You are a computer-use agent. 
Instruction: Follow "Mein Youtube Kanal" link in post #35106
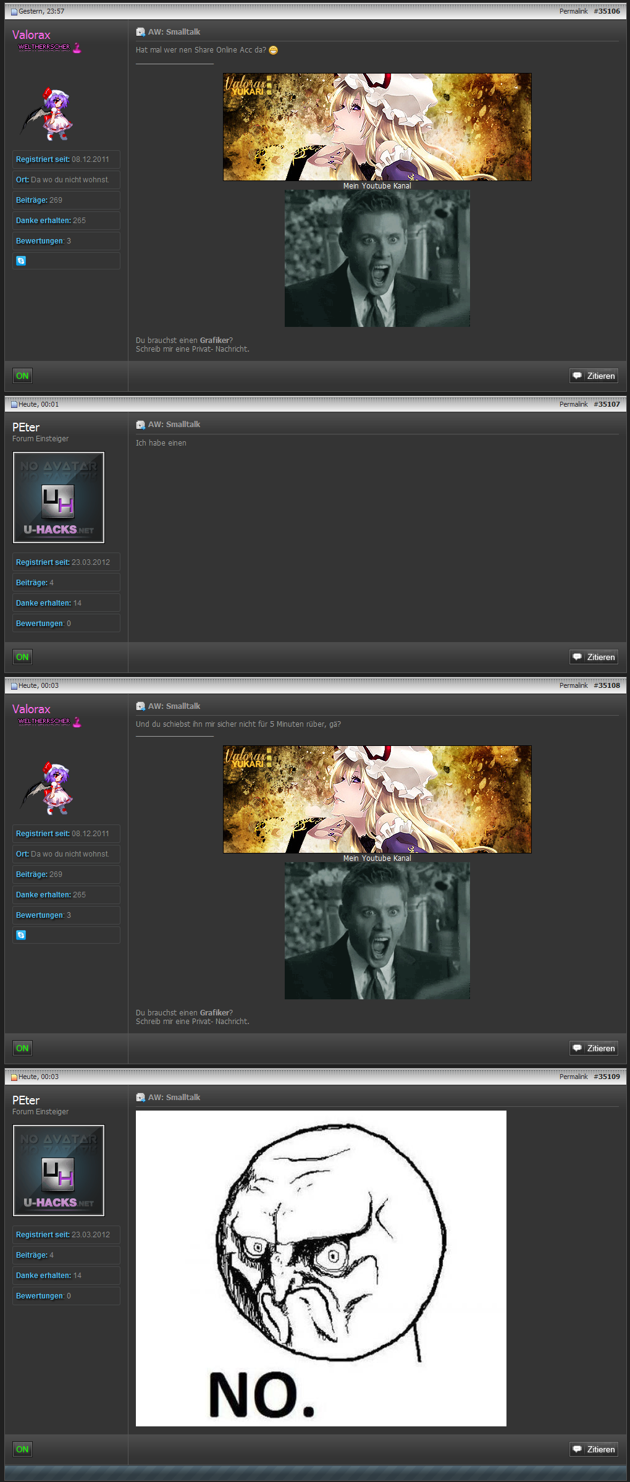[377, 186]
